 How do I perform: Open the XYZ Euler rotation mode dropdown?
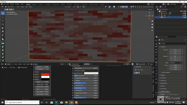(175, 63)
